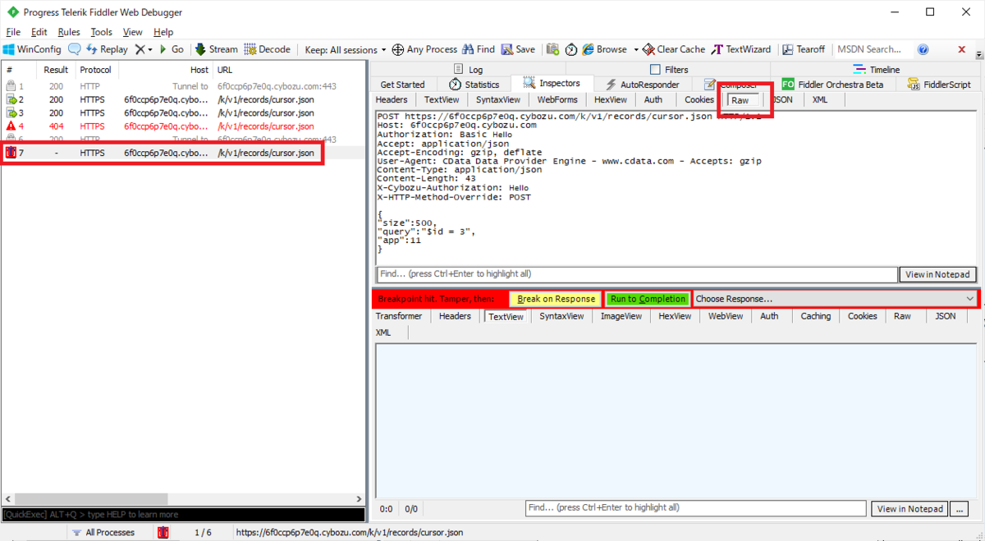Select session 1 Tunnel to row

tap(183, 86)
